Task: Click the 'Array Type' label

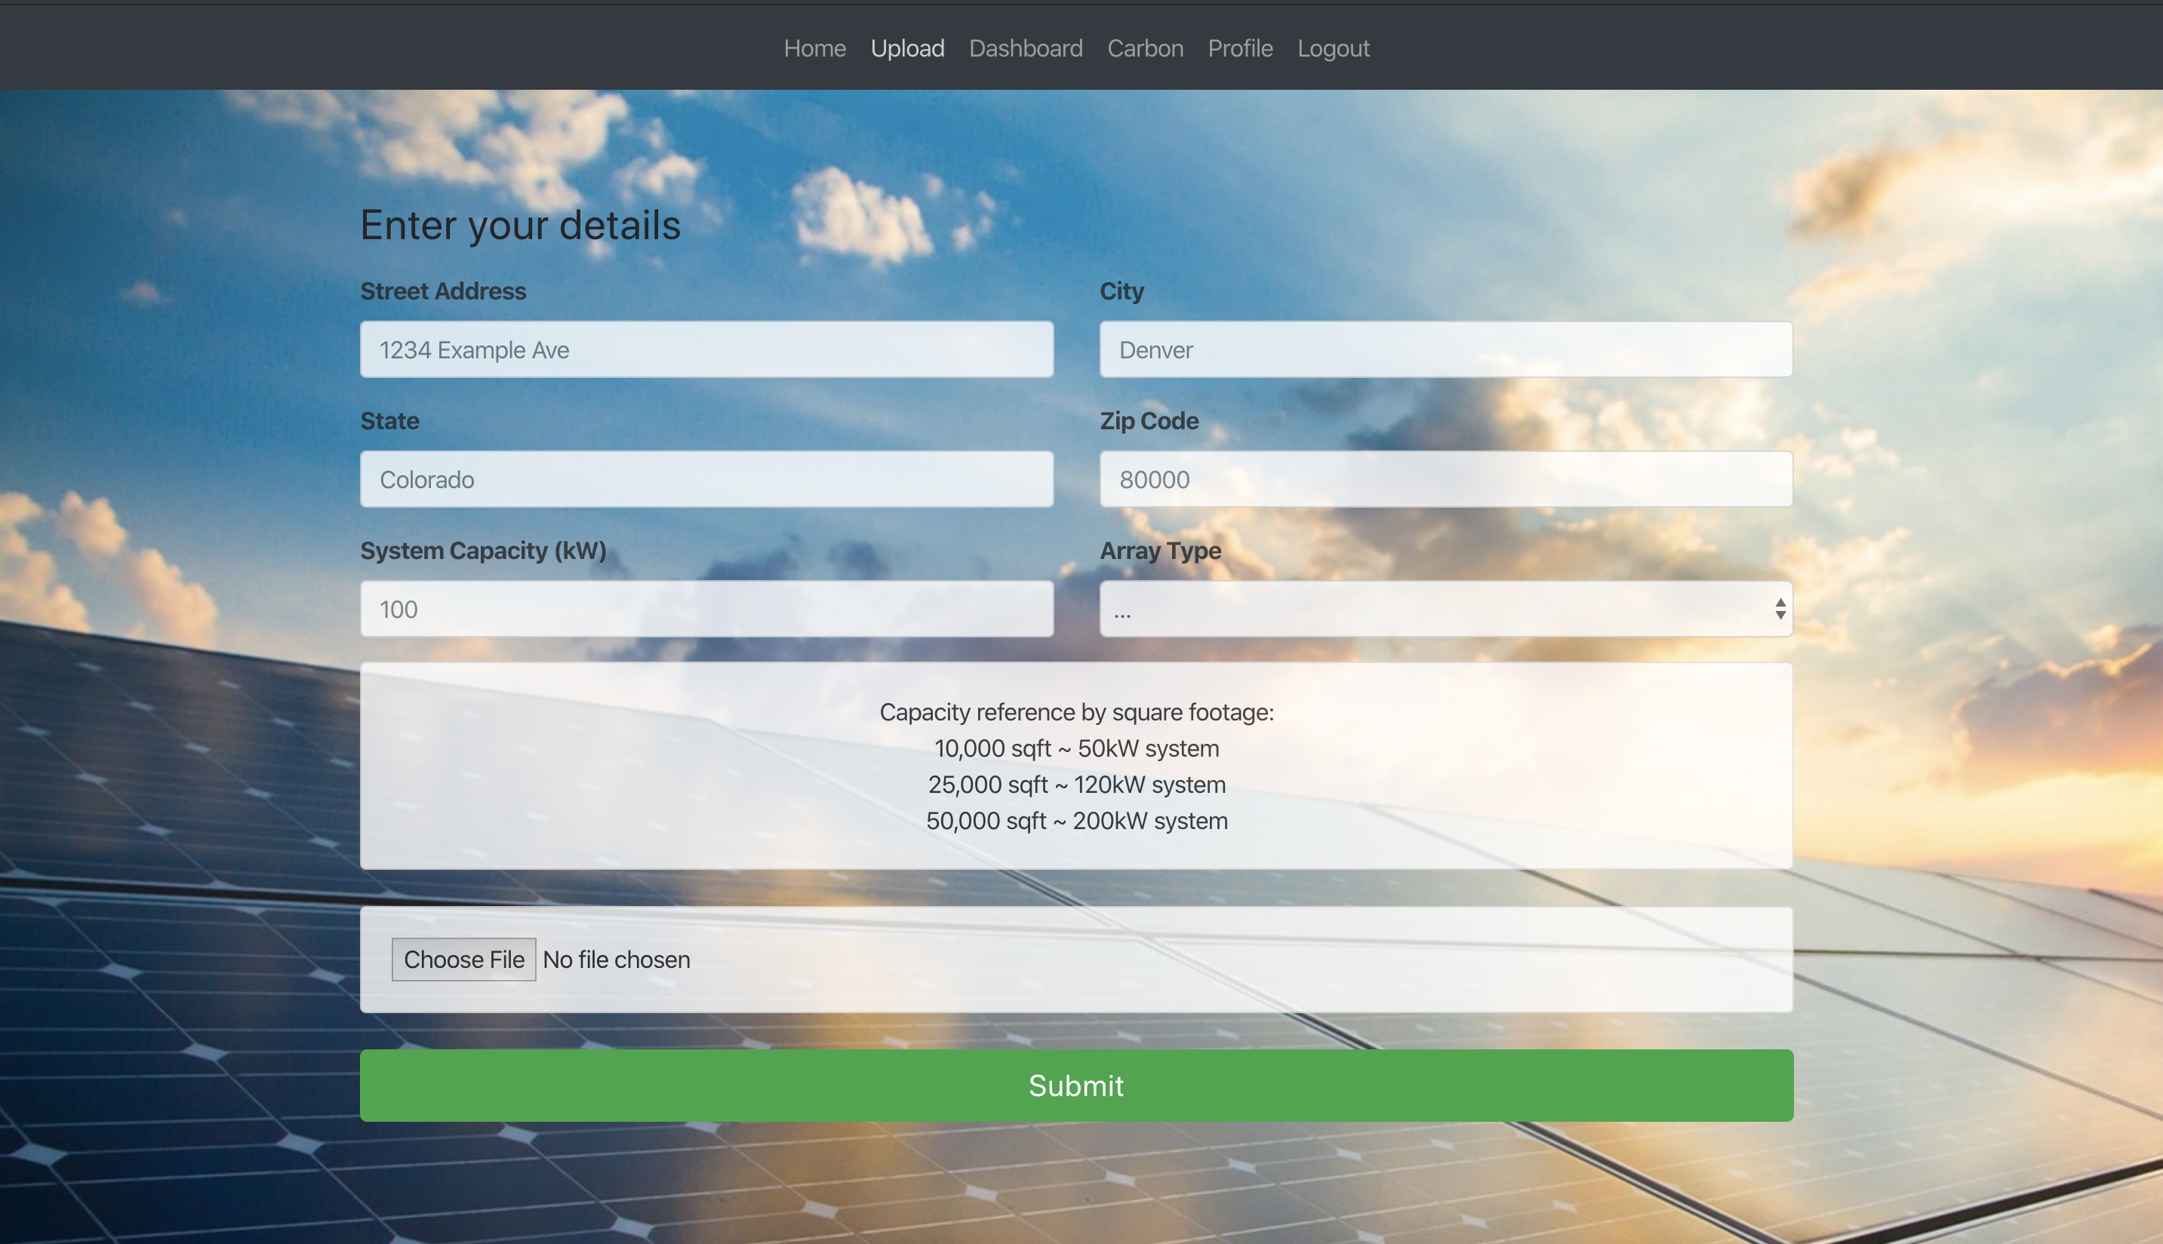Action: [1160, 551]
